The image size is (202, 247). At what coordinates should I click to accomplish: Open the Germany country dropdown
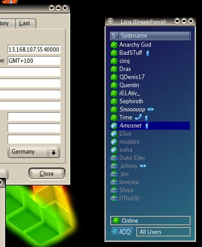34,152
